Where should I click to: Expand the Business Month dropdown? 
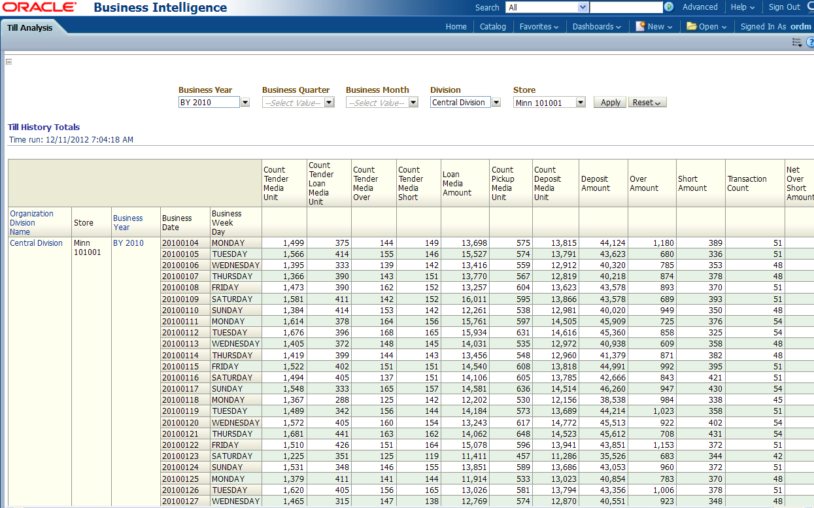click(413, 103)
